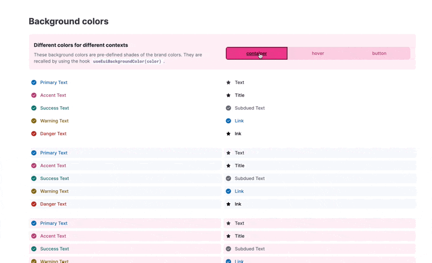
Task: Click the 'Different colors for different contexts' title
Action: [80, 45]
